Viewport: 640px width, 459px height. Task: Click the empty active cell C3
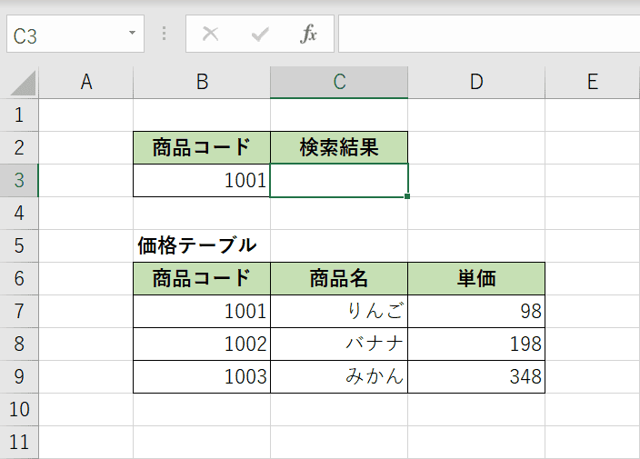tap(339, 180)
